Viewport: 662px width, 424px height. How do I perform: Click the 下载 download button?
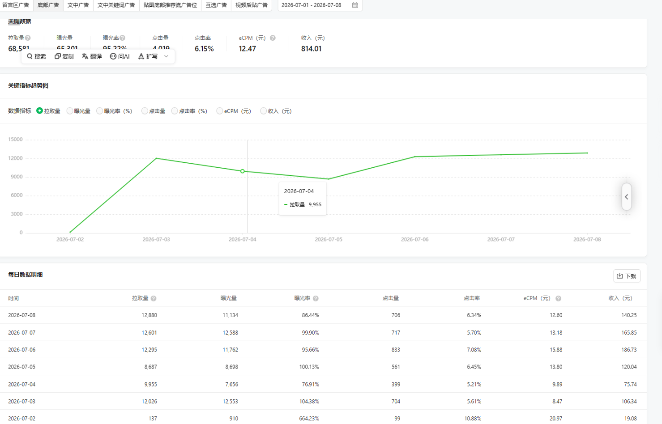(627, 276)
